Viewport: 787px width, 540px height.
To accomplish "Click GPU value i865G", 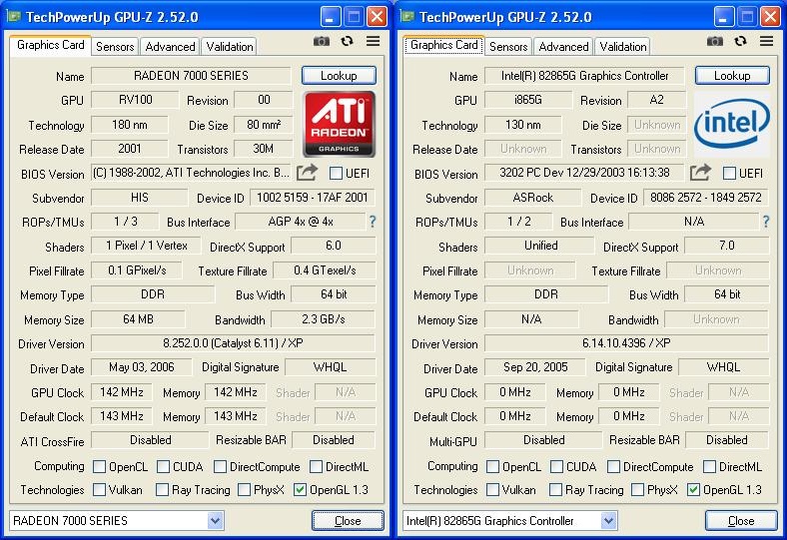I will (x=528, y=100).
